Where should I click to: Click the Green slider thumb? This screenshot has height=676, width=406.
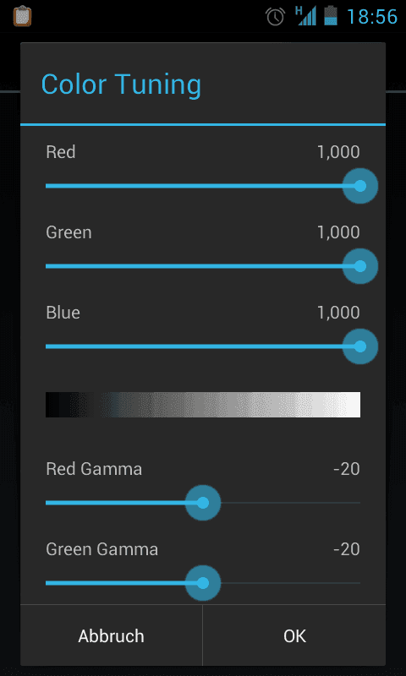tap(360, 266)
